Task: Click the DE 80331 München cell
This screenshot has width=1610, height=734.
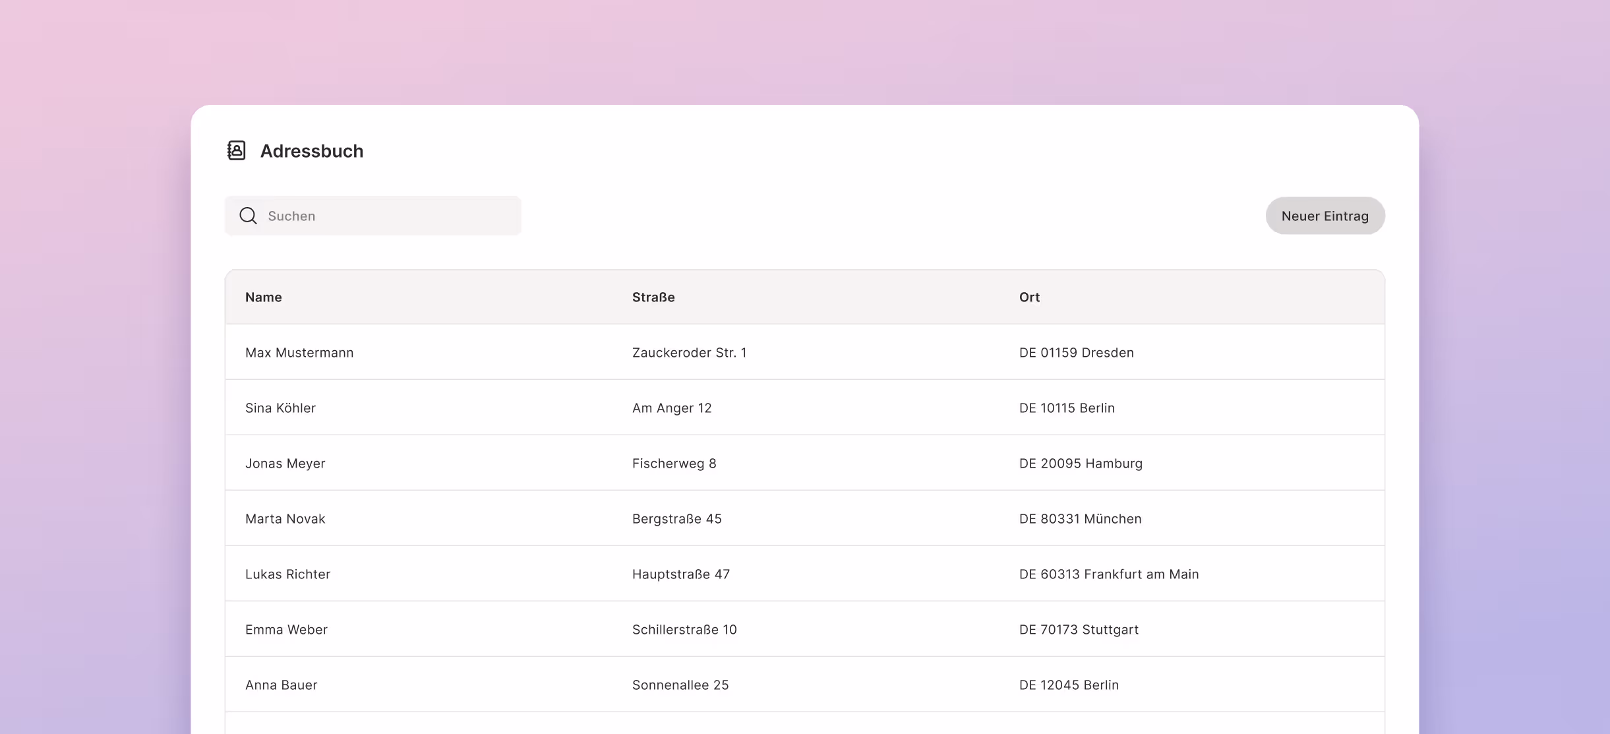Action: coord(1080,519)
